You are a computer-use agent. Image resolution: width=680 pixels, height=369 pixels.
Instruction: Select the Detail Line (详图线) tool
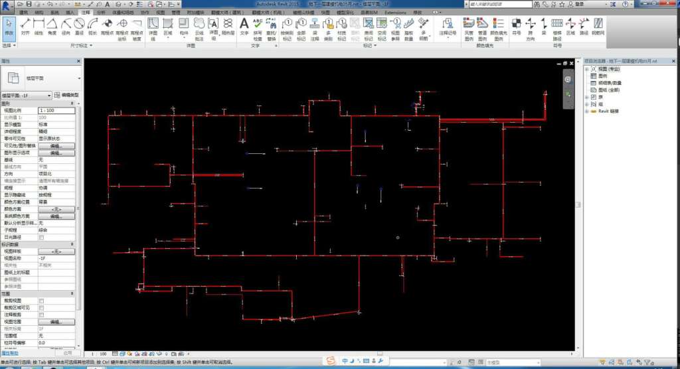153,29
